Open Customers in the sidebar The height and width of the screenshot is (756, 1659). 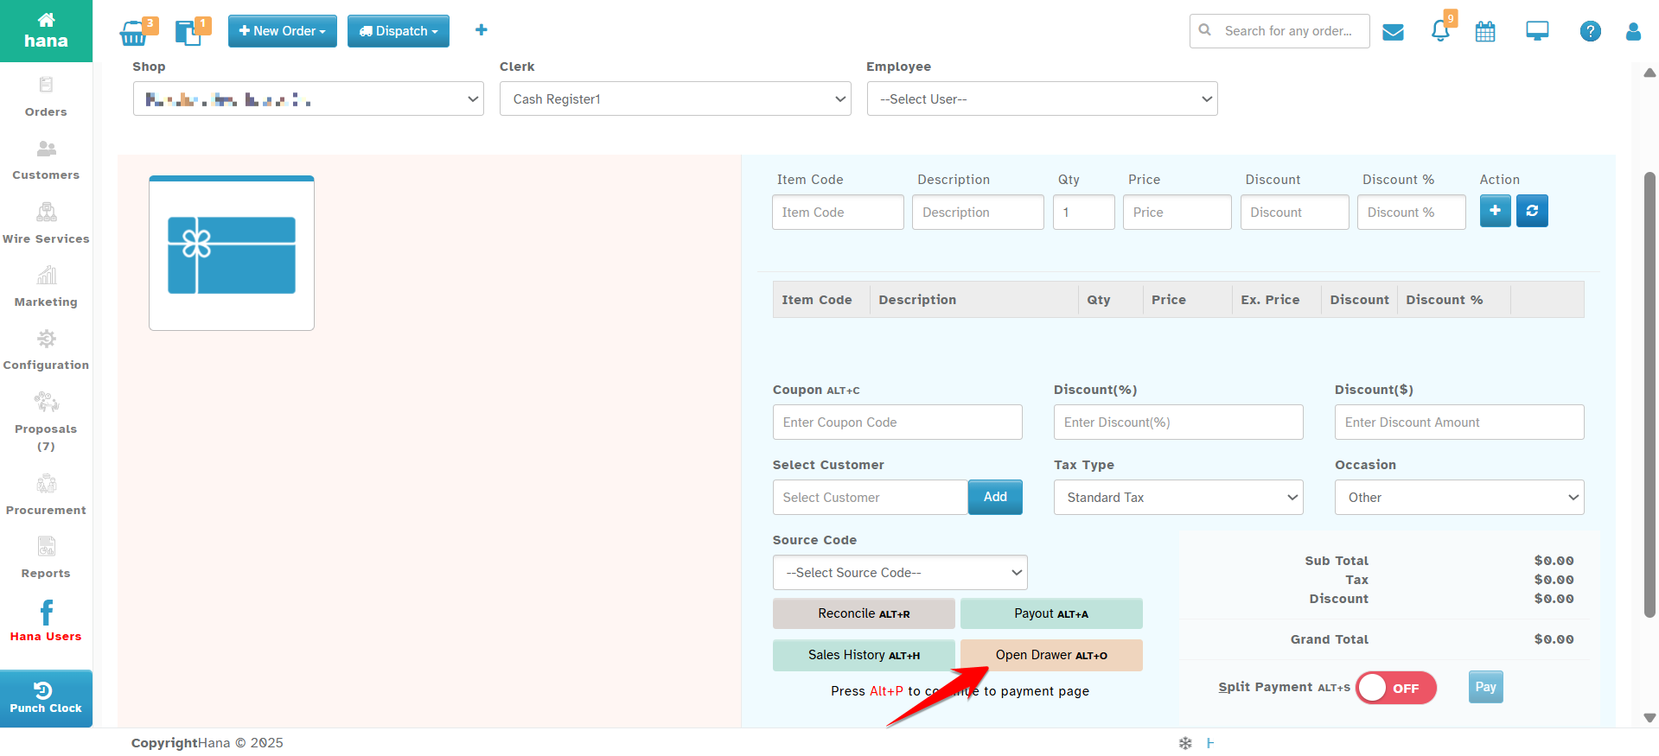46,160
